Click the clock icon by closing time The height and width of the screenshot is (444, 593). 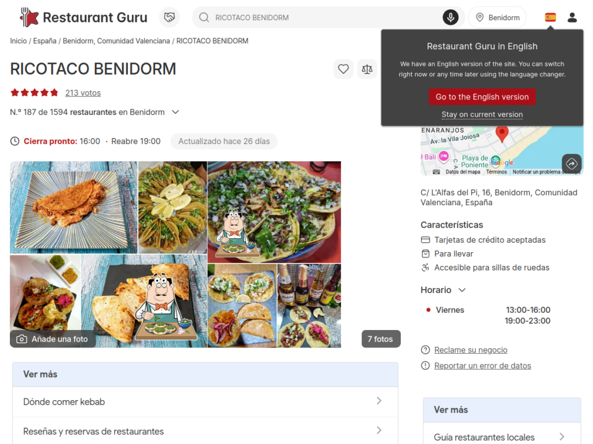click(x=14, y=141)
